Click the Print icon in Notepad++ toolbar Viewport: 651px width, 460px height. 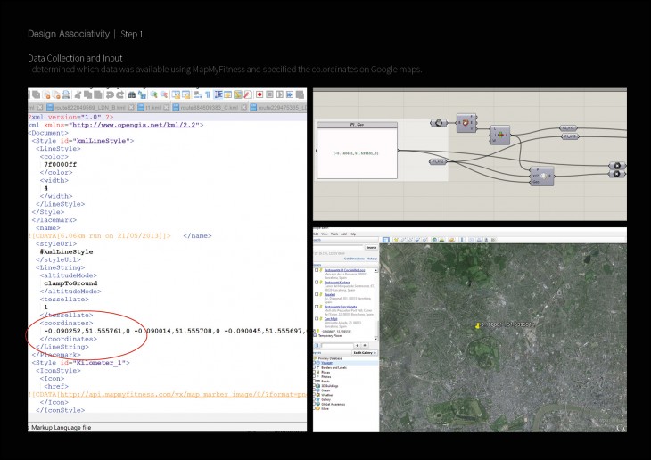point(67,94)
